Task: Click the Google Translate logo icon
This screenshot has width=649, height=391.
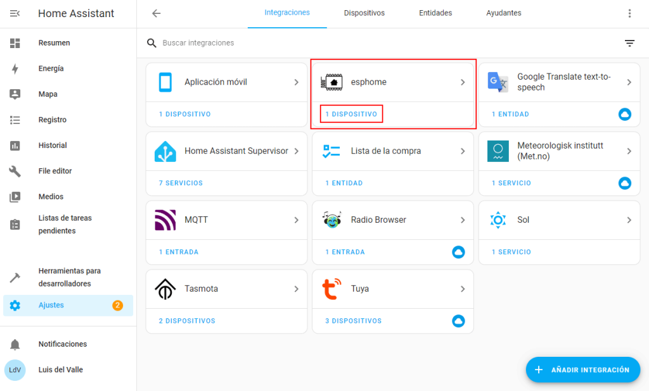Action: click(498, 82)
